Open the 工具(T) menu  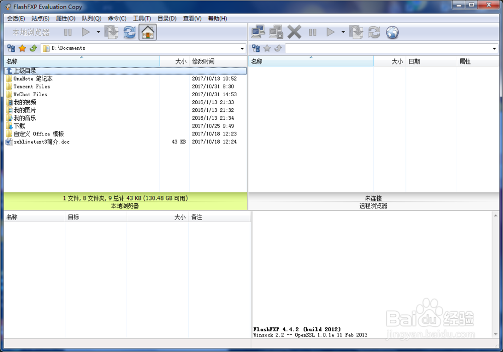(142, 18)
